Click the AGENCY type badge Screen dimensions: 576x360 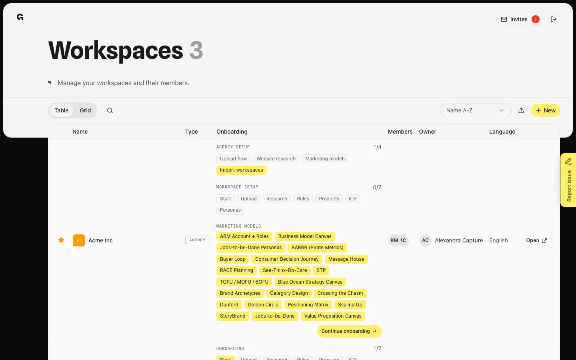198,240
